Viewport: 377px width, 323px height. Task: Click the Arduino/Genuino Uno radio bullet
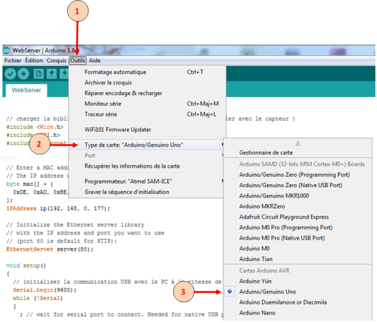230,291
